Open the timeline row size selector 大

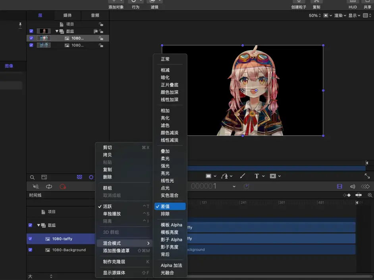[x=40, y=276]
